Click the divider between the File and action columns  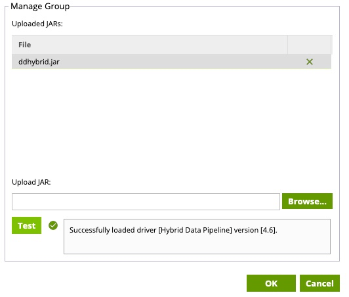[287, 45]
